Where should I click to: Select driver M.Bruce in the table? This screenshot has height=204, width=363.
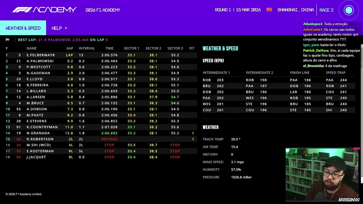35,103
